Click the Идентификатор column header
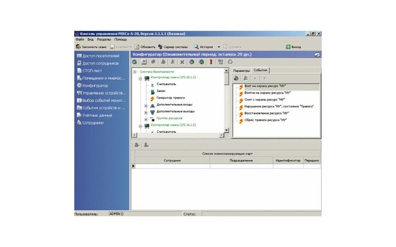396x247 pixels. coord(287,160)
